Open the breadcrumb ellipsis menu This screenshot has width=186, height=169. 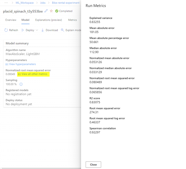point(6,3)
